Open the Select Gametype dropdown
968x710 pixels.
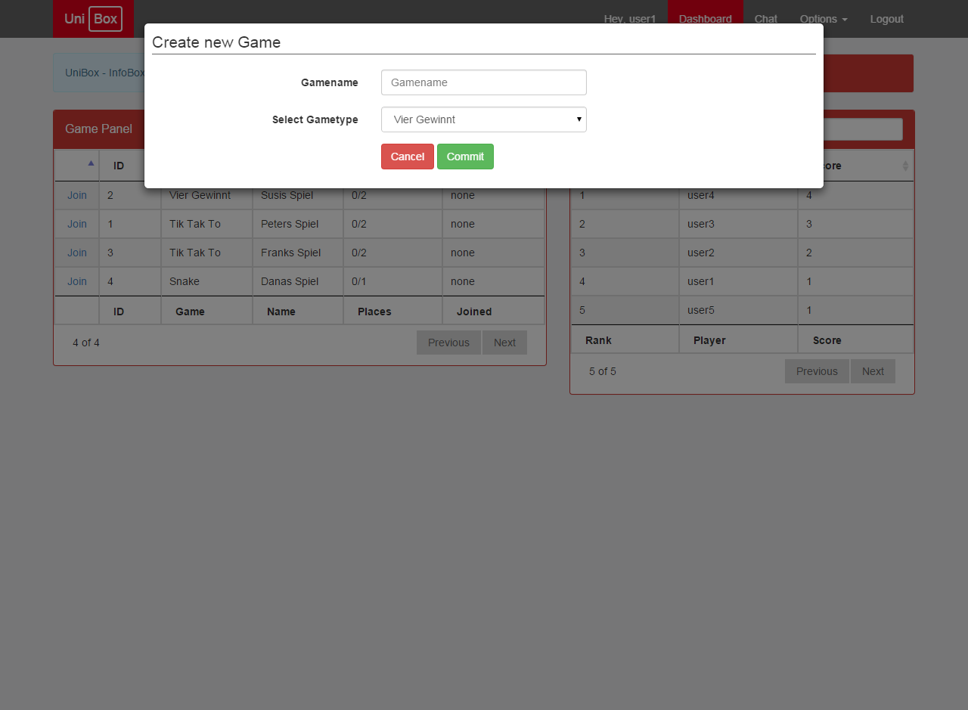[484, 119]
